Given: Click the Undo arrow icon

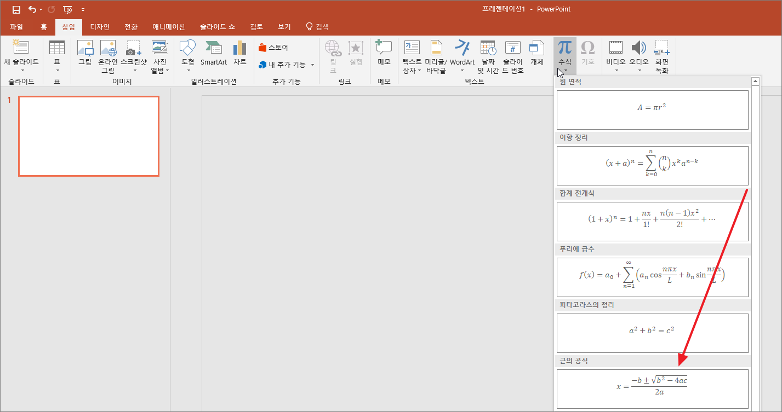Looking at the screenshot, I should (x=32, y=9).
